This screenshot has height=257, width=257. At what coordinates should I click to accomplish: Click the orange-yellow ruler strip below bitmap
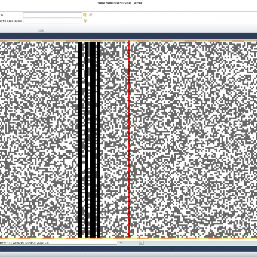(167, 239)
